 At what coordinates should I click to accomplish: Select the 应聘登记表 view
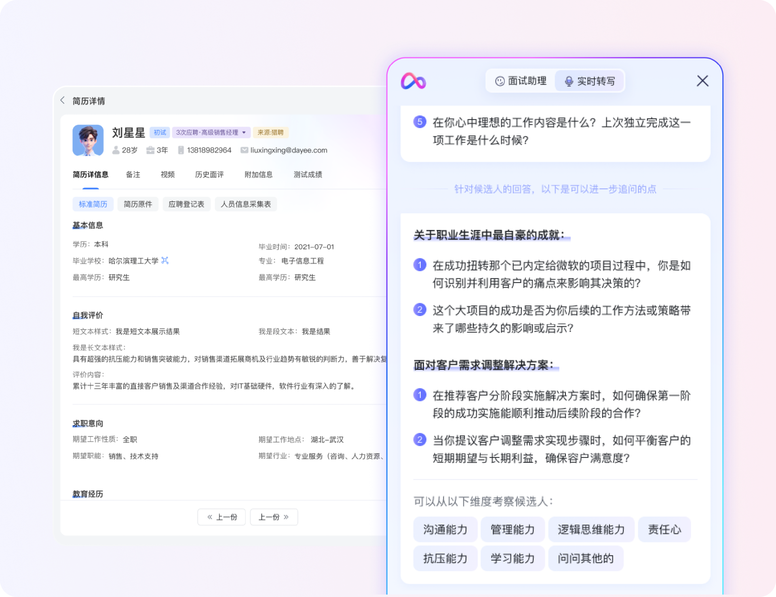pyautogui.click(x=186, y=204)
